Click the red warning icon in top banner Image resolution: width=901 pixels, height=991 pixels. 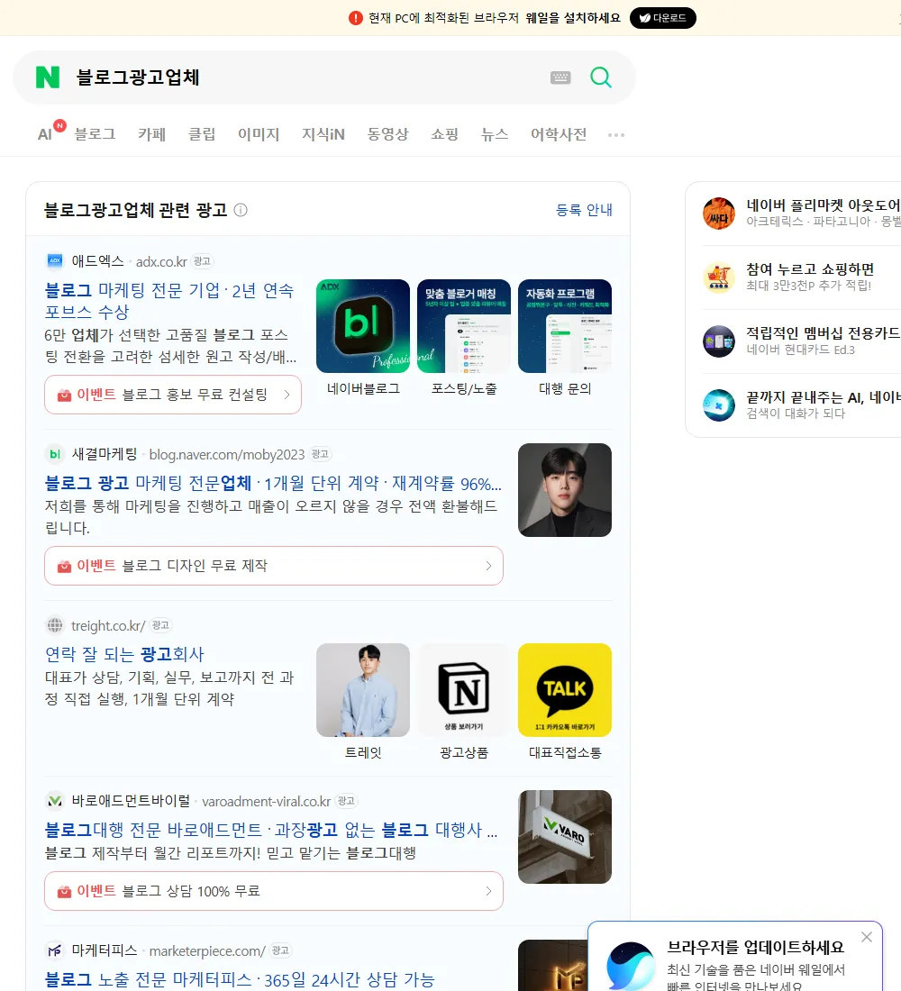356,18
